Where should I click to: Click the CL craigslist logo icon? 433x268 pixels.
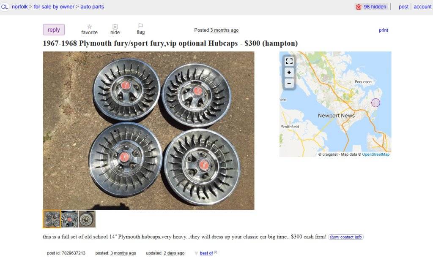click(x=5, y=7)
